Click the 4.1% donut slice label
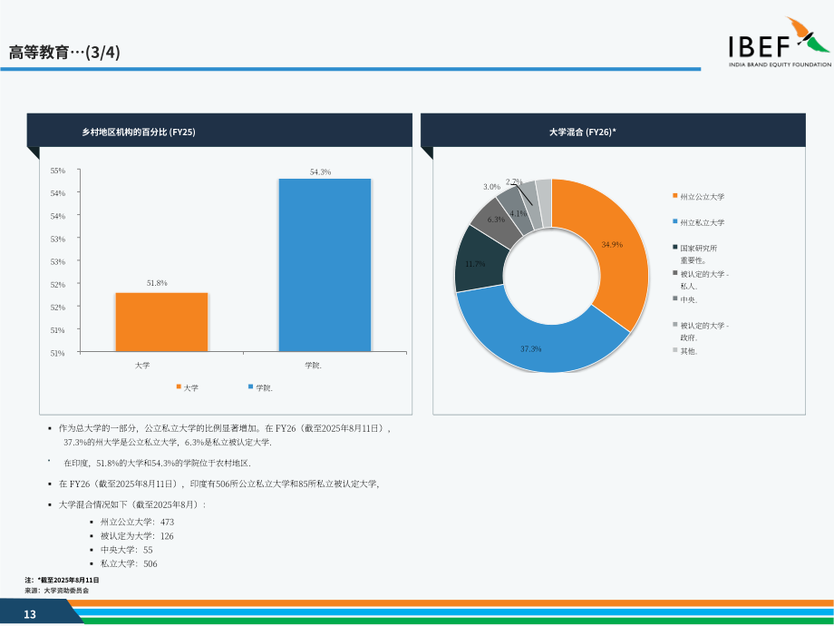Image resolution: width=834 pixels, height=626 pixels. (518, 213)
